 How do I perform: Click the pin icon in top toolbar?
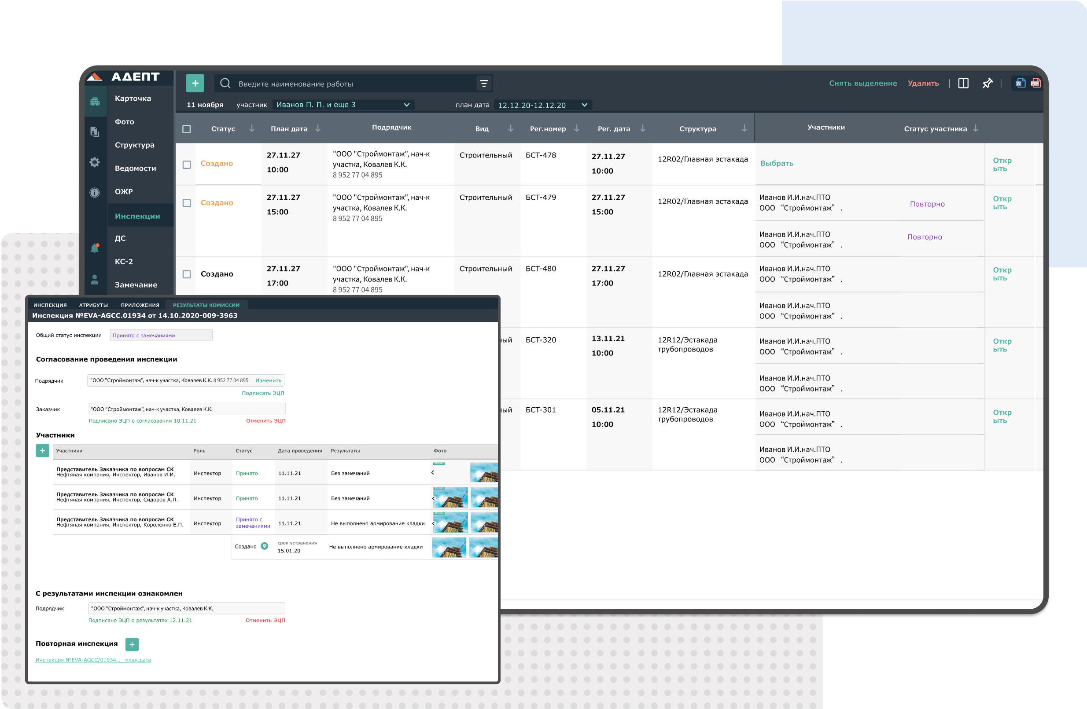pos(987,83)
